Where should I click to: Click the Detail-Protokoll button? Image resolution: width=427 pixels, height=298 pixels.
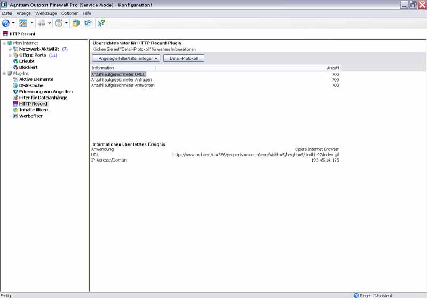click(x=184, y=58)
